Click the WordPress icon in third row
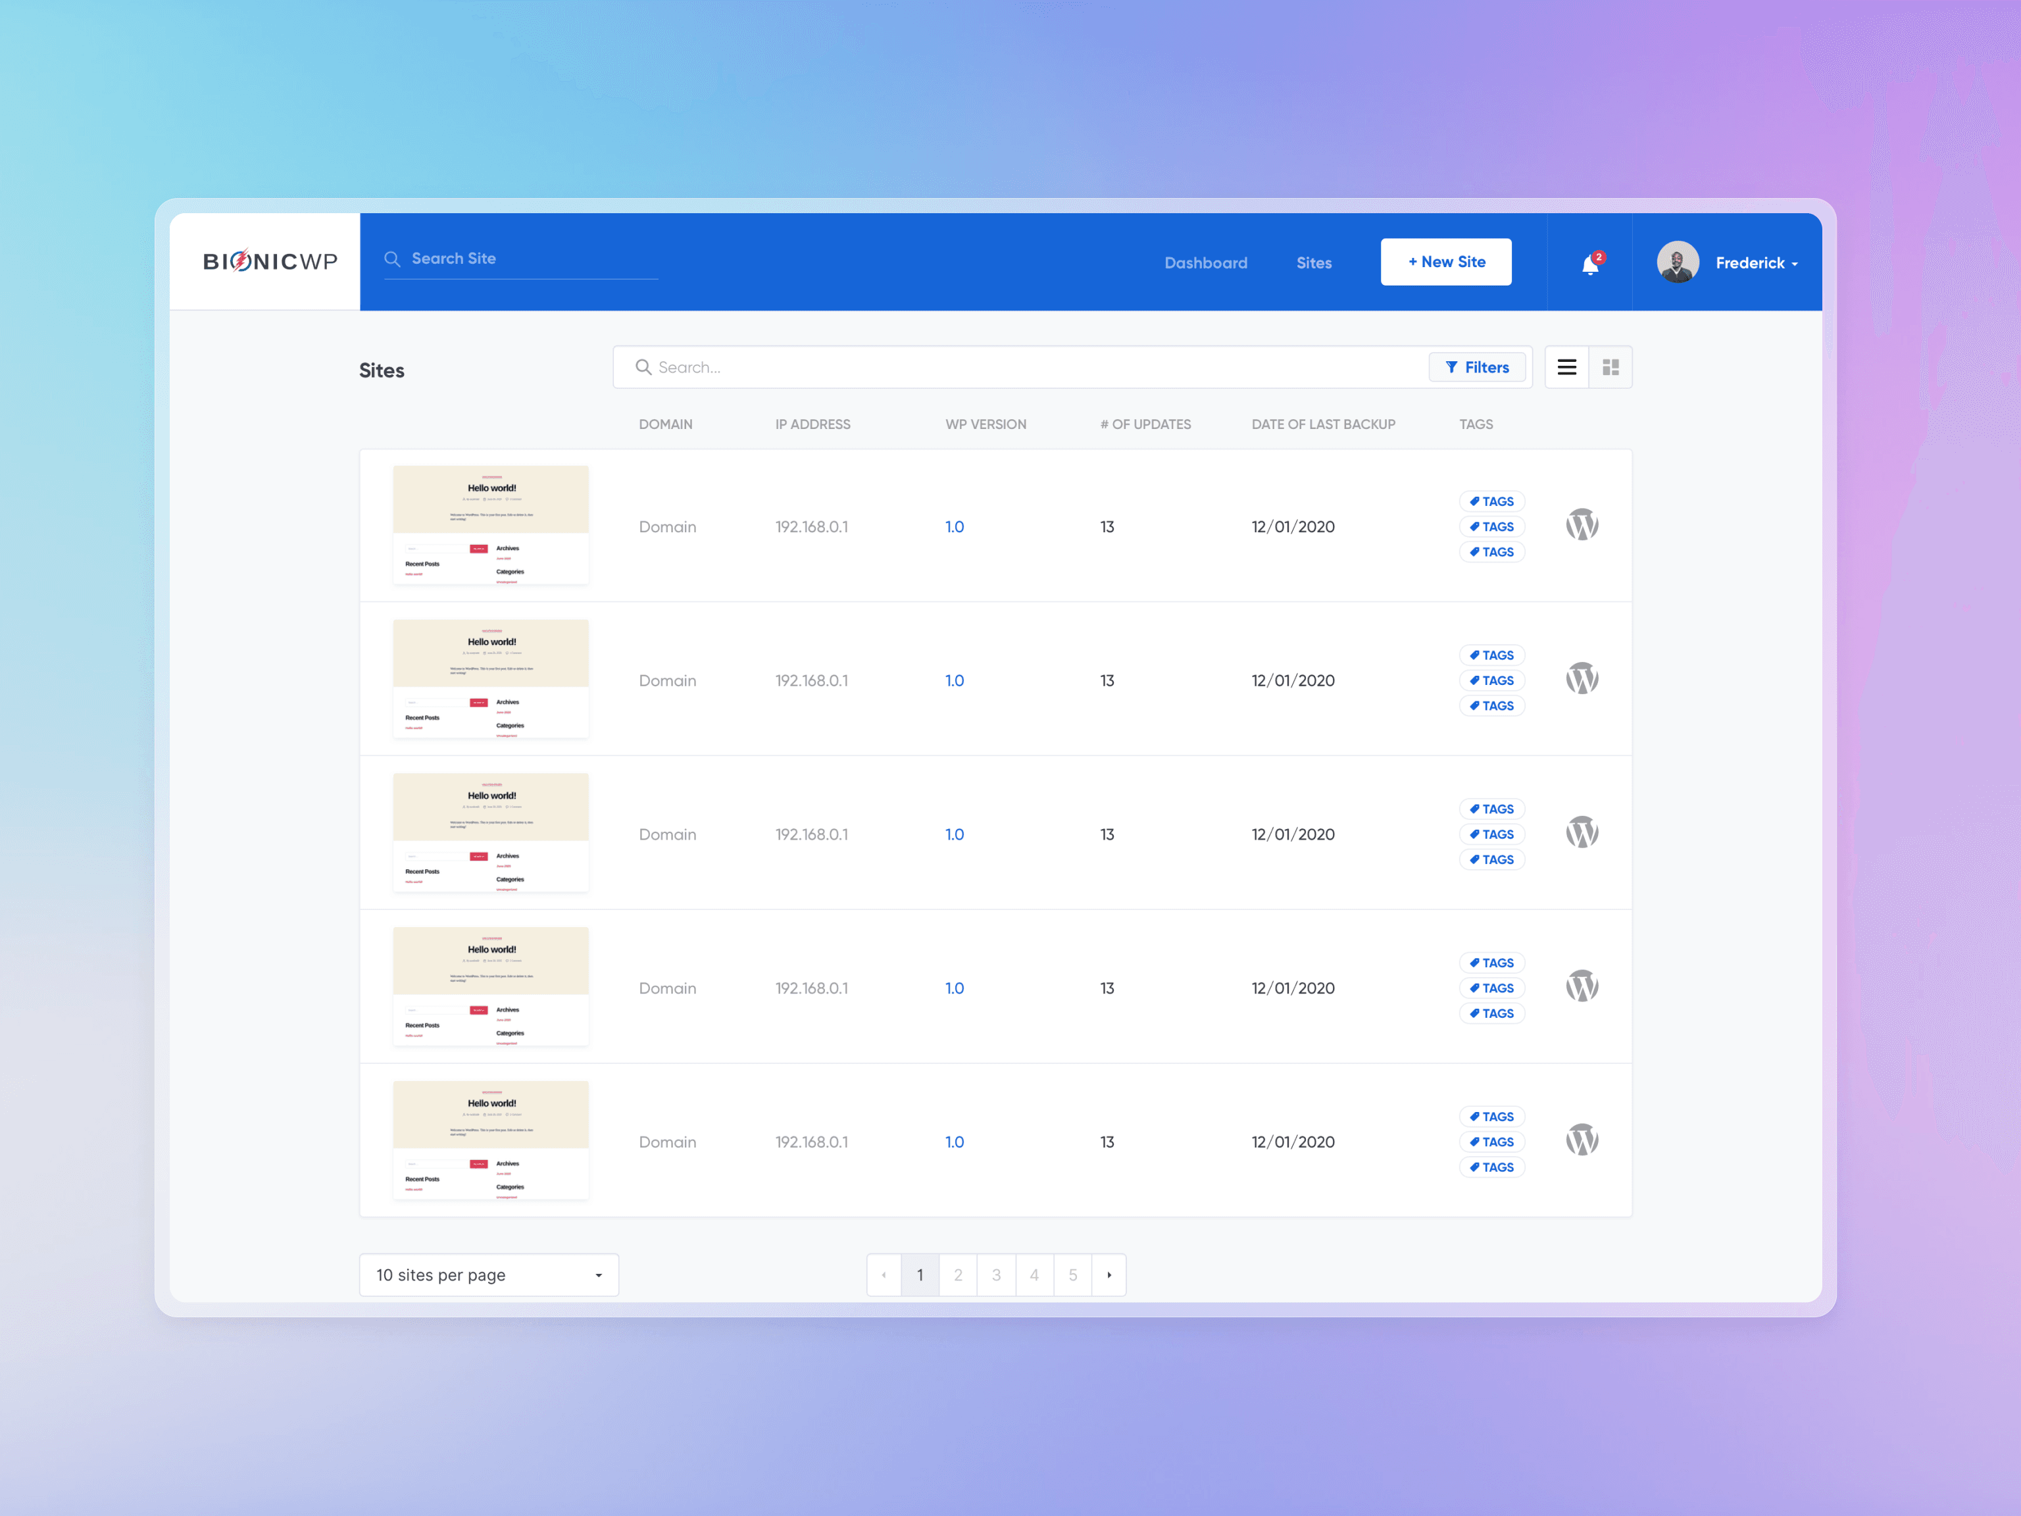This screenshot has width=2021, height=1516. 1582,832
